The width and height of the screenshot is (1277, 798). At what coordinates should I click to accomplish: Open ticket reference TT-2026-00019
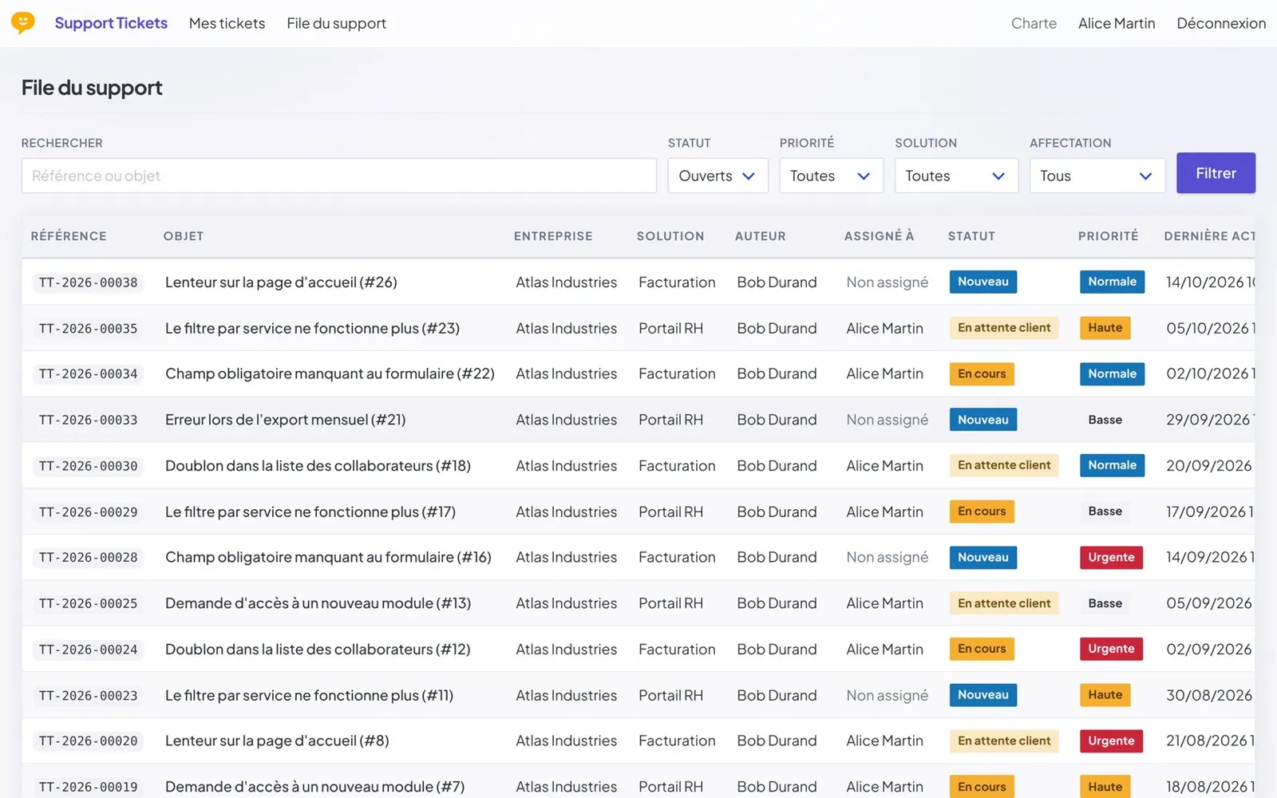88,787
